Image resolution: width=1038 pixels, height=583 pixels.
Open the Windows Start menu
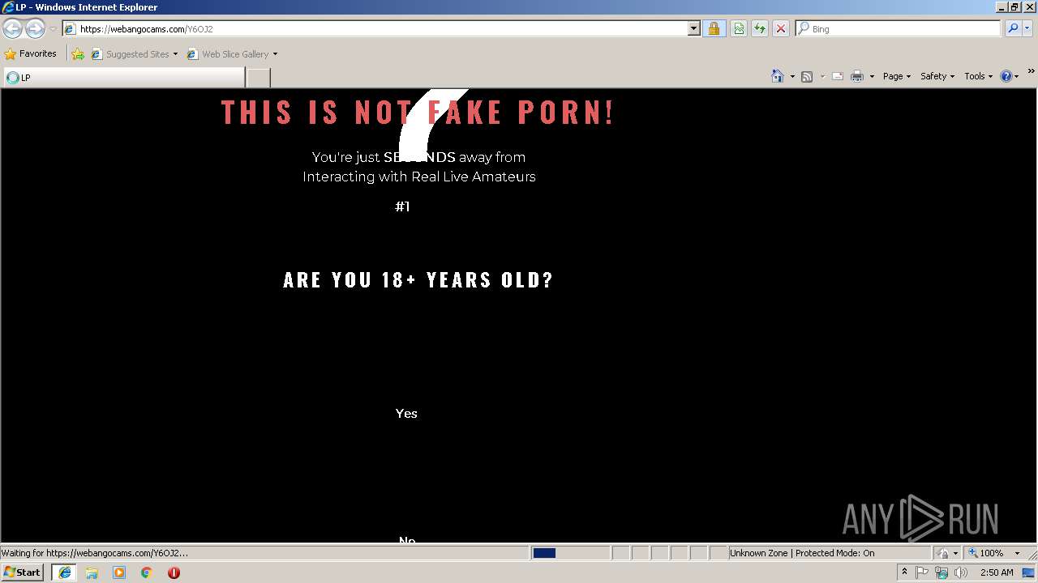[23, 572]
